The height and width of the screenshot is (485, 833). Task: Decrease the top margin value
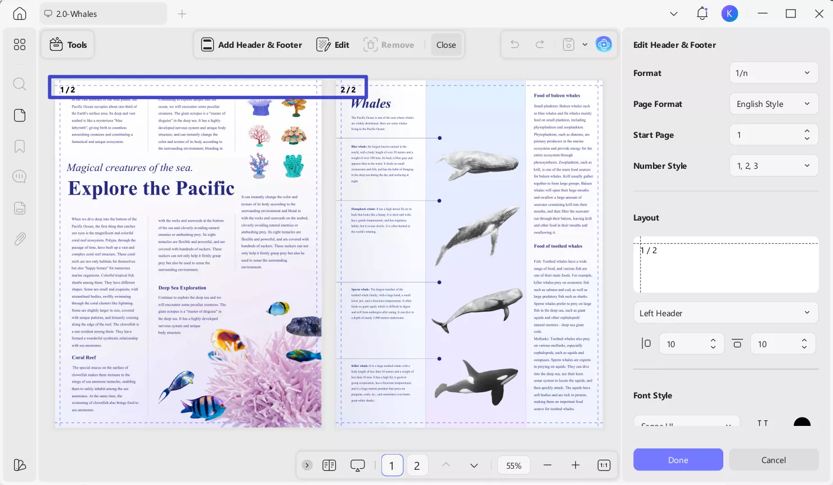[x=804, y=348]
